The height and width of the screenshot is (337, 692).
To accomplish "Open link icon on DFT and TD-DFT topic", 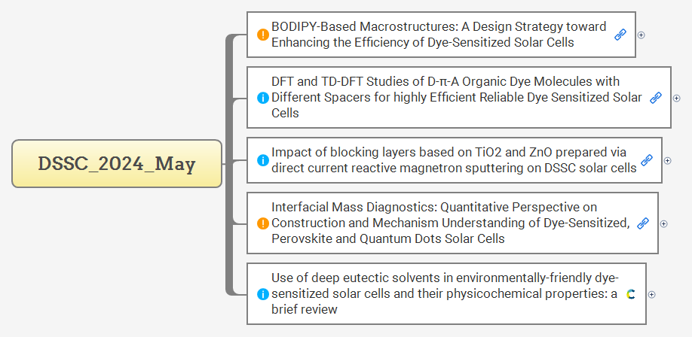I will tap(656, 98).
